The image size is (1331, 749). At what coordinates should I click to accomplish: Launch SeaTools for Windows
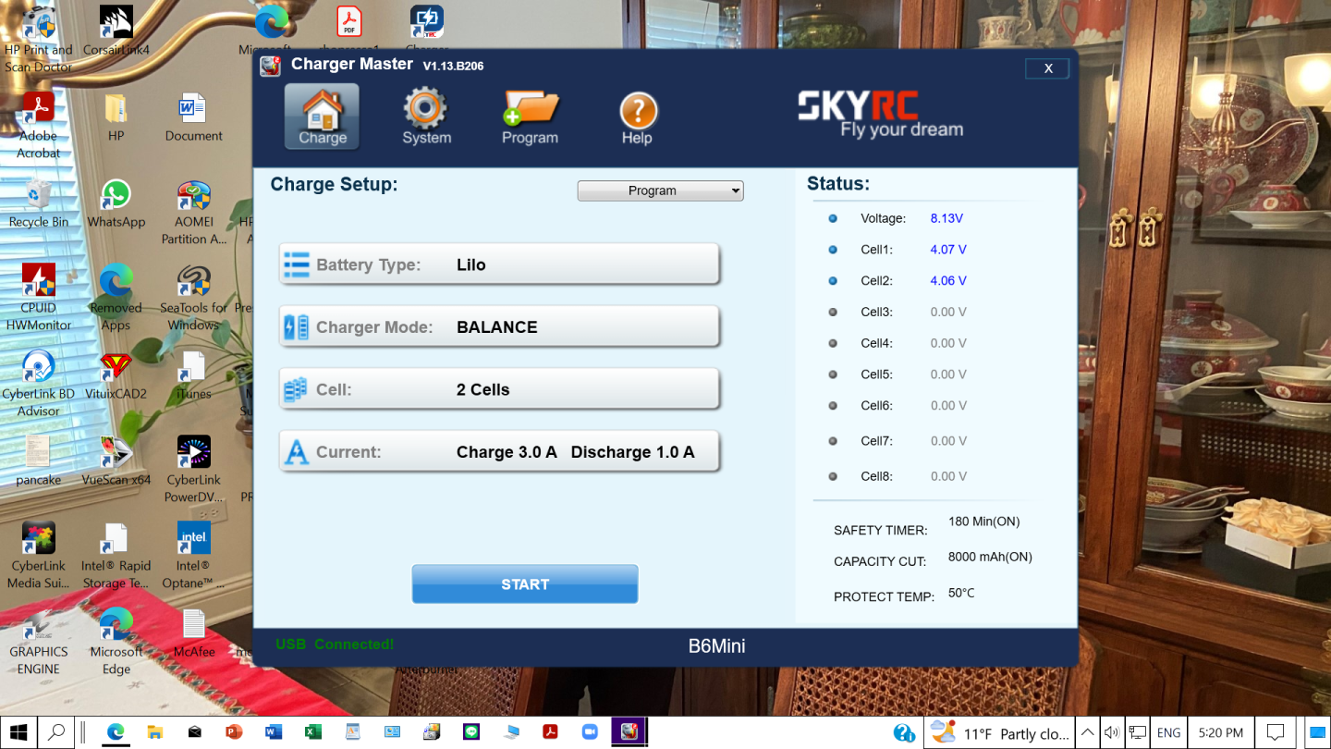(x=193, y=298)
